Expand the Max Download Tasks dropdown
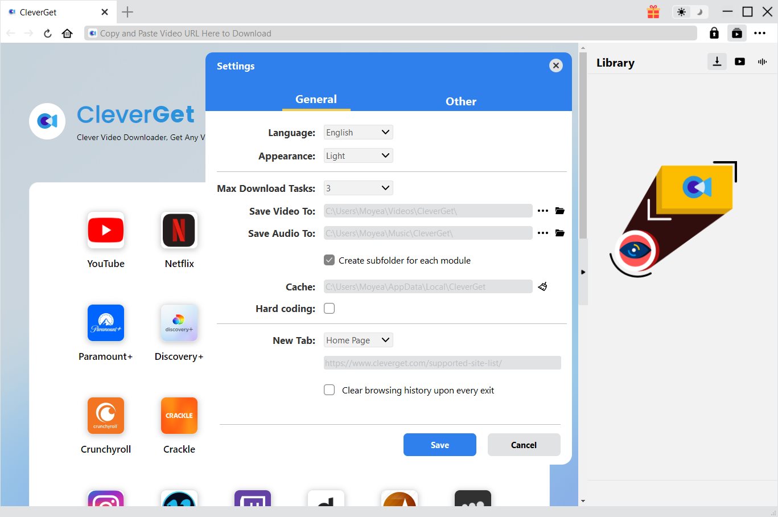Viewport: 778px width, 517px height. tap(358, 188)
